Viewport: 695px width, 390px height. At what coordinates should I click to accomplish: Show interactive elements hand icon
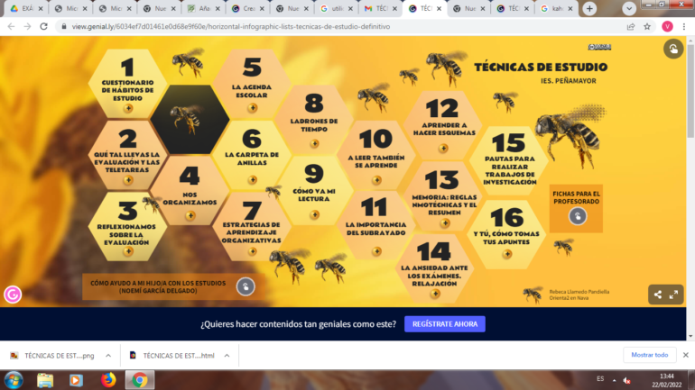tap(672, 49)
